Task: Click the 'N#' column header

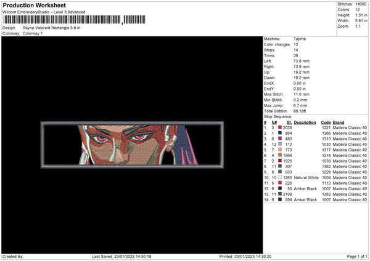Action: (274, 122)
